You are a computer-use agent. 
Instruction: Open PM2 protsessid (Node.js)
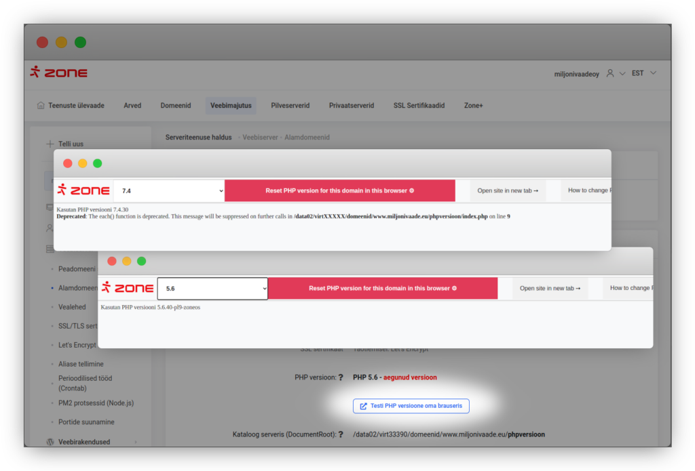coord(96,403)
